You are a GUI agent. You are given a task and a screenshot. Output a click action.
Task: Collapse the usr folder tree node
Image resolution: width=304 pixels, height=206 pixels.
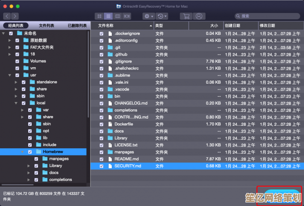[9, 75]
